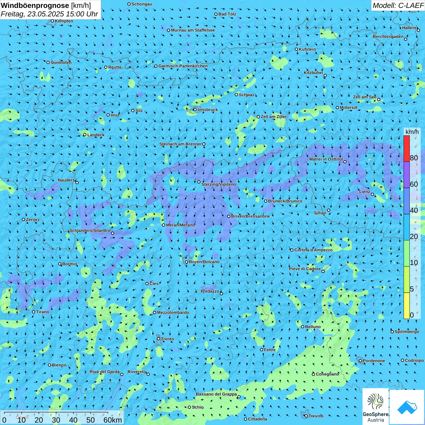Image resolution: width=425 pixels, height=425 pixels.
Task: Click the Mittersill city label
Action: (348, 107)
